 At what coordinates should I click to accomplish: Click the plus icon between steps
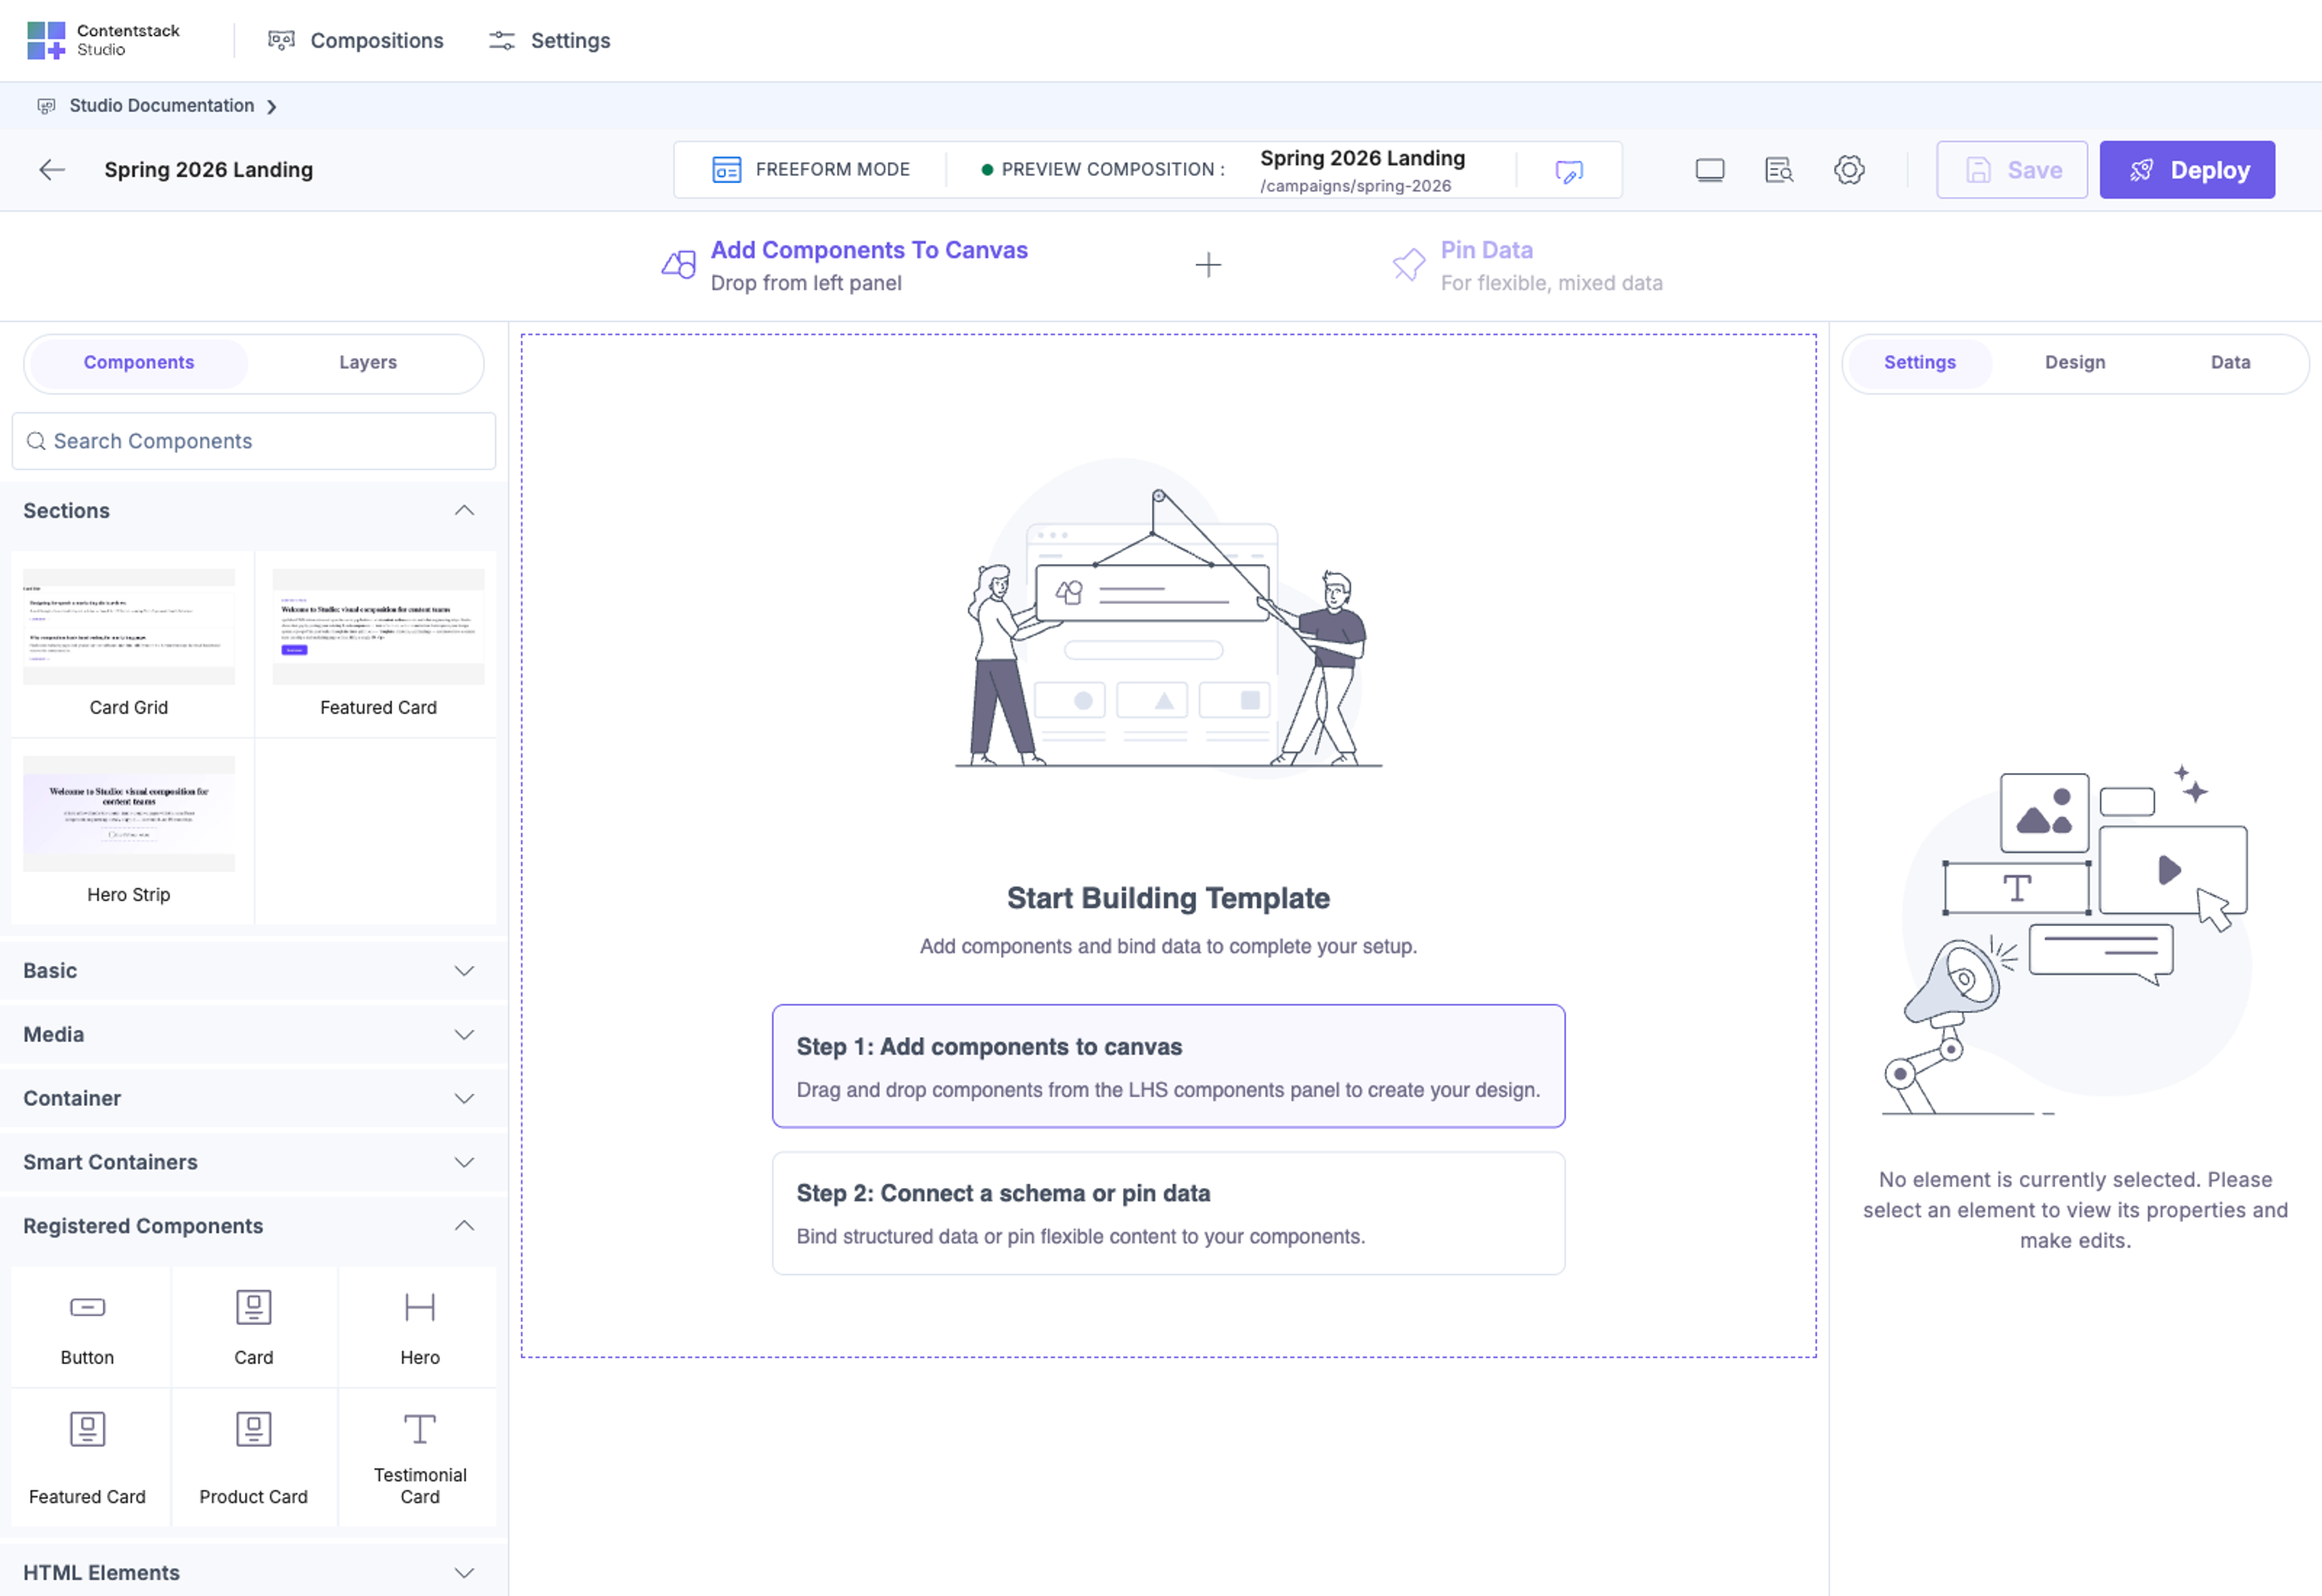[1207, 265]
